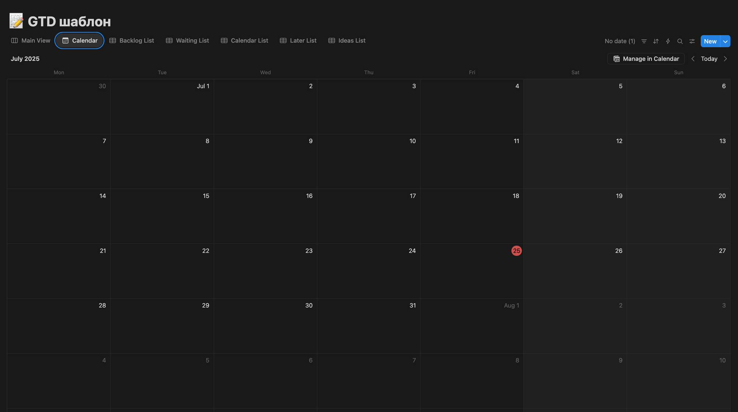Image resolution: width=738 pixels, height=412 pixels.
Task: Select the Waiting List tab
Action: 187,41
